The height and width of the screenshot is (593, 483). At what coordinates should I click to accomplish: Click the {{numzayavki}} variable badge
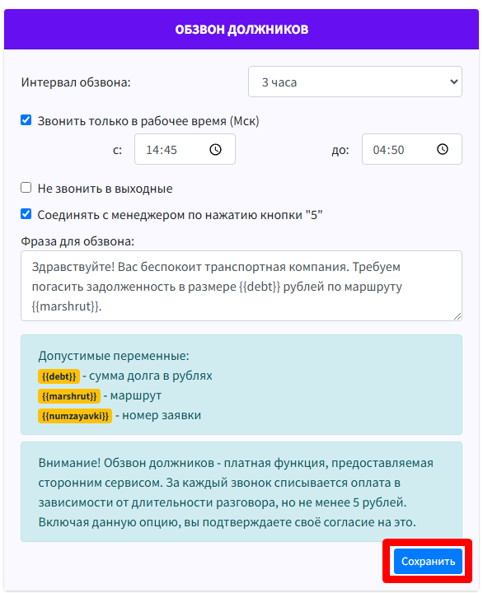tap(75, 416)
